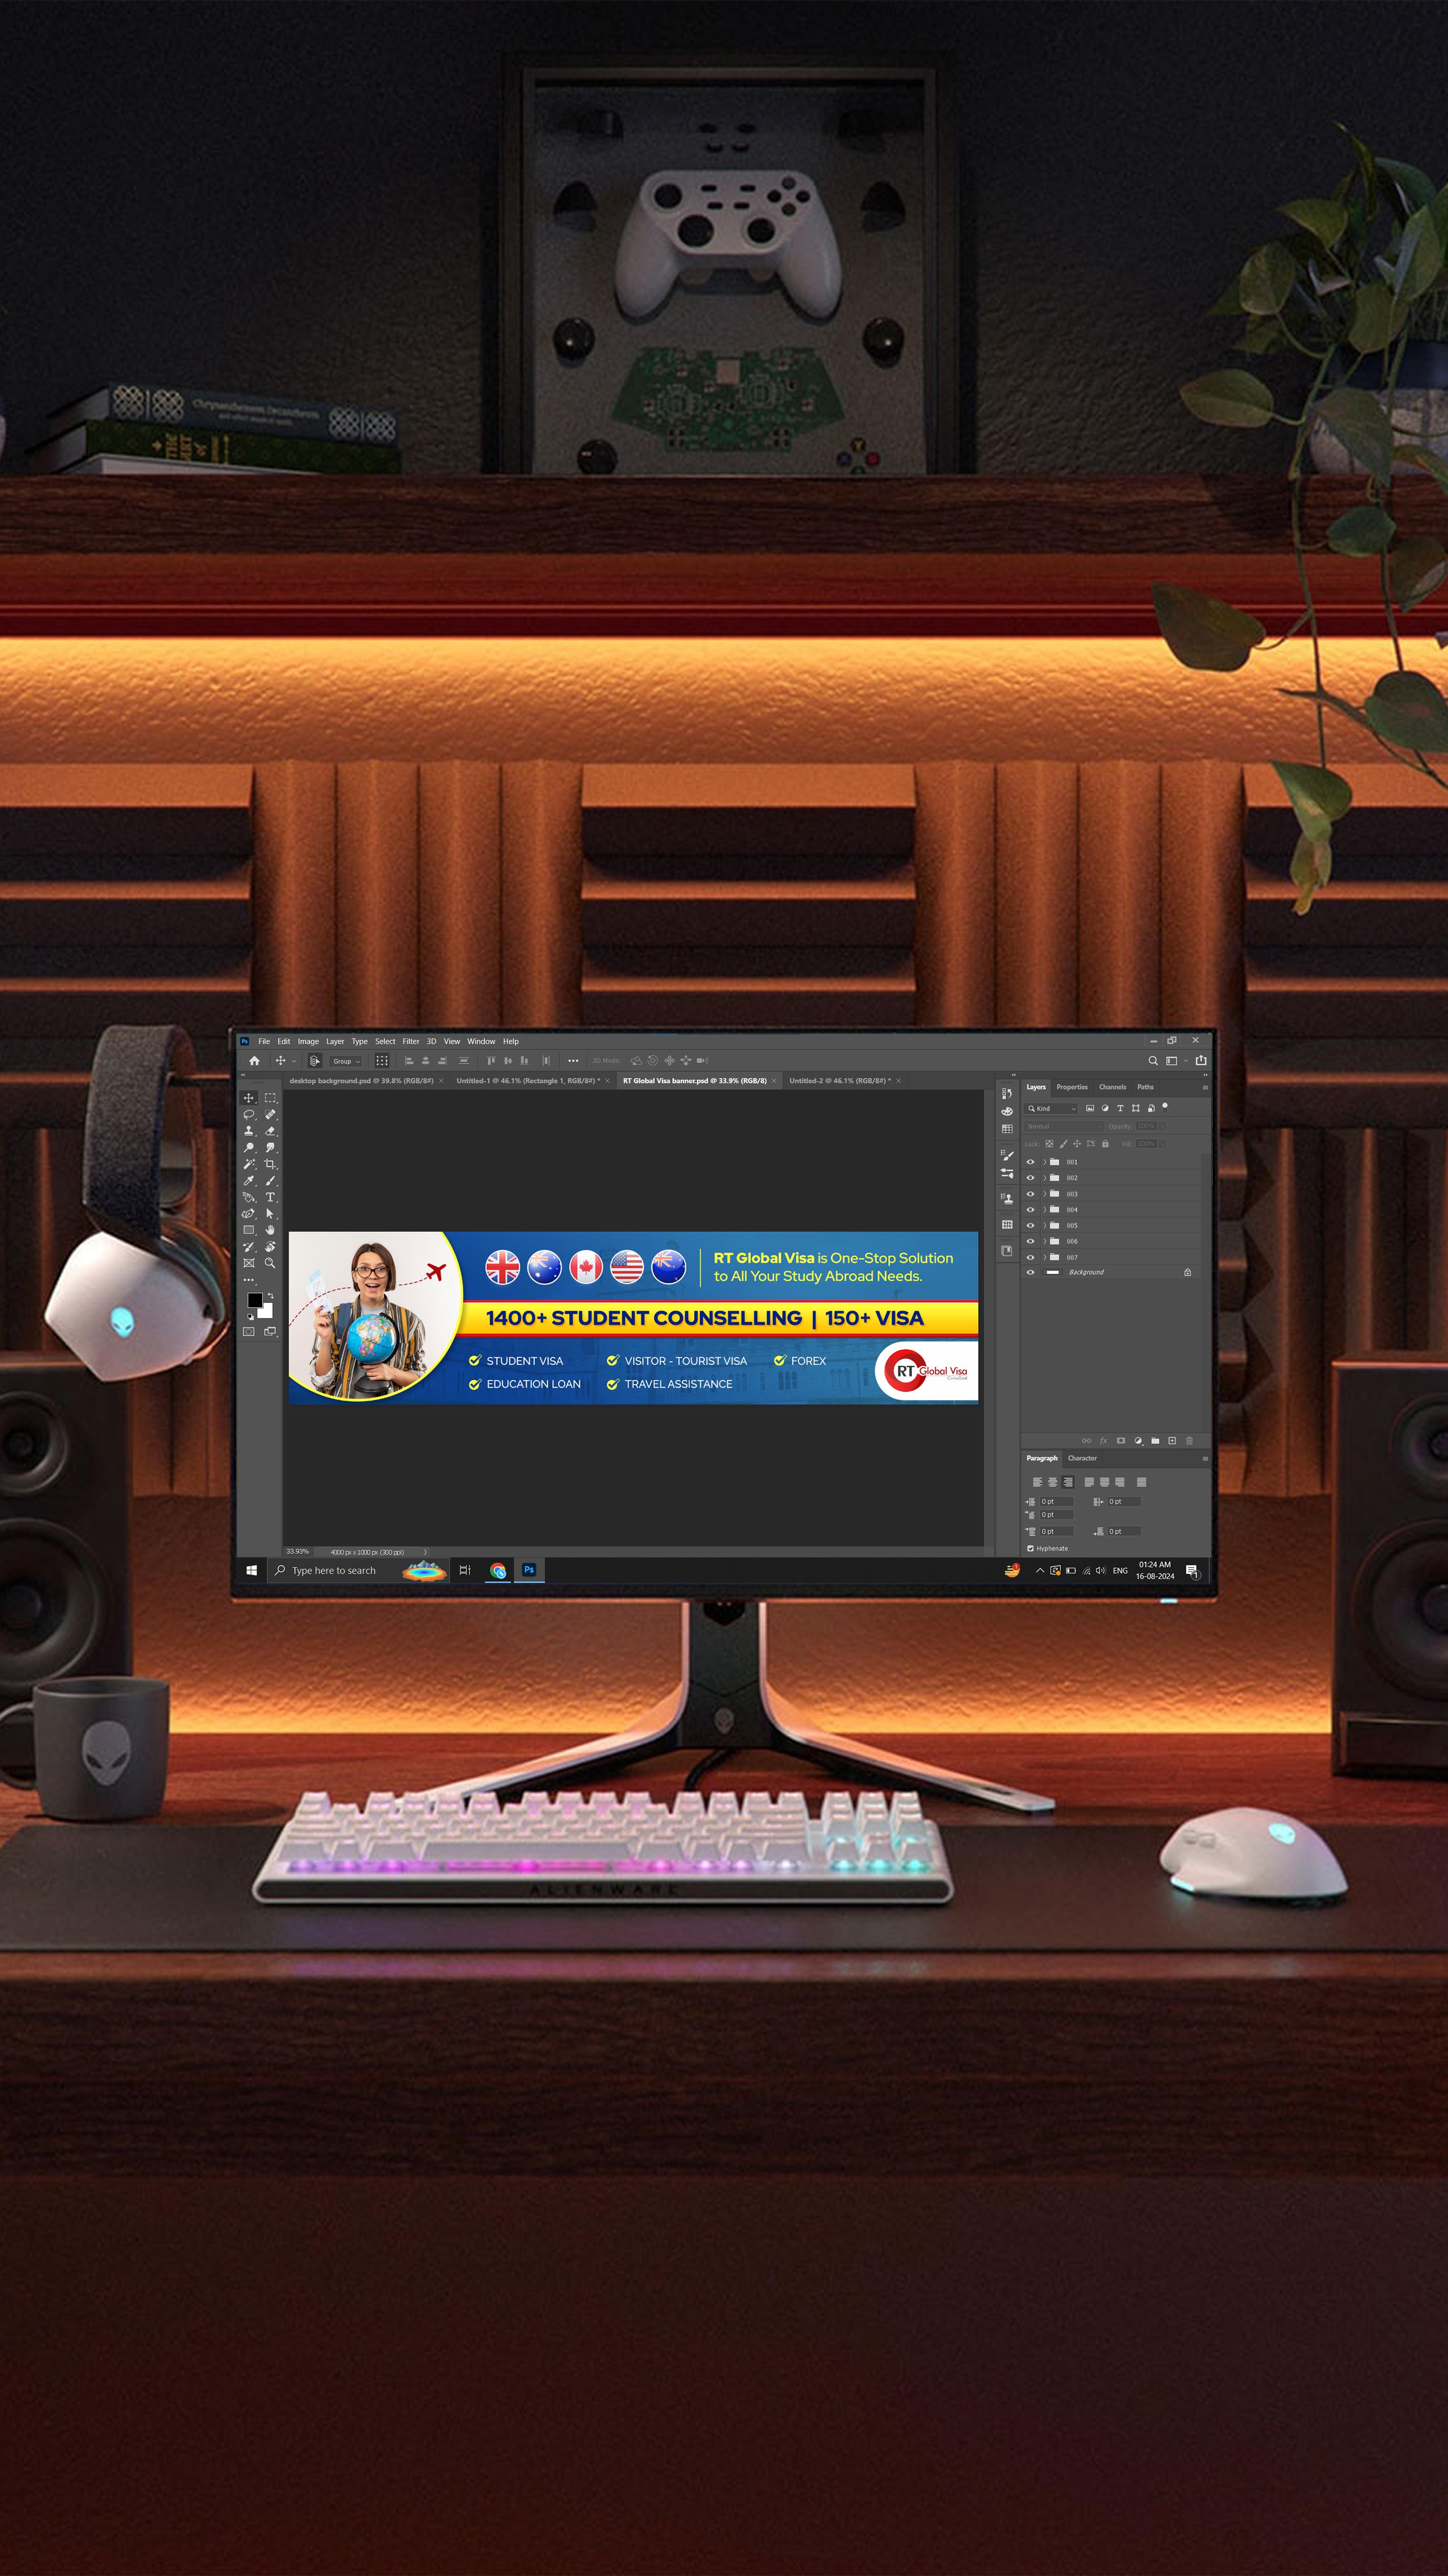The image size is (1448, 2576).
Task: Open Search magnifier in options bar
Action: coord(1153,1061)
